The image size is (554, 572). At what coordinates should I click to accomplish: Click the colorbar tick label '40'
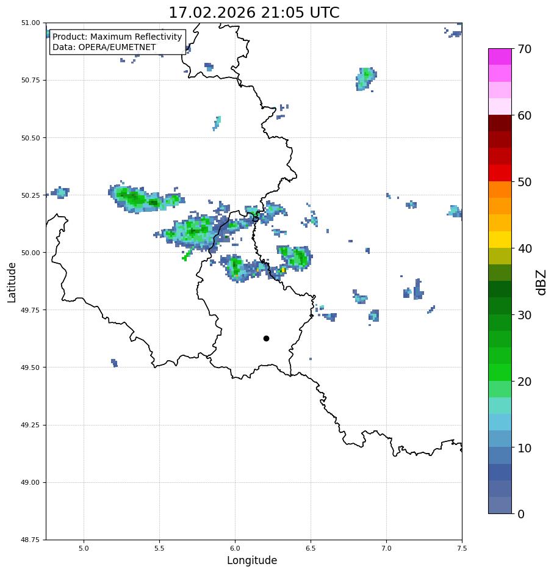(525, 248)
